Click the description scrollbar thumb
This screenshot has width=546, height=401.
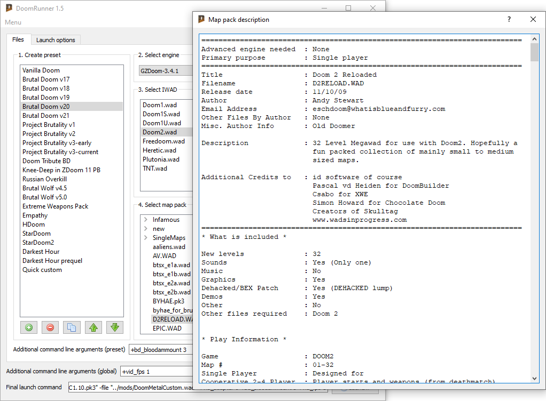point(534,52)
